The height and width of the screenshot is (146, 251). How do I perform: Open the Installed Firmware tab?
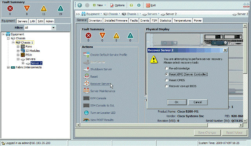[116, 20]
